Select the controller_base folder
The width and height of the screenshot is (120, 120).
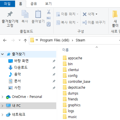79,82
